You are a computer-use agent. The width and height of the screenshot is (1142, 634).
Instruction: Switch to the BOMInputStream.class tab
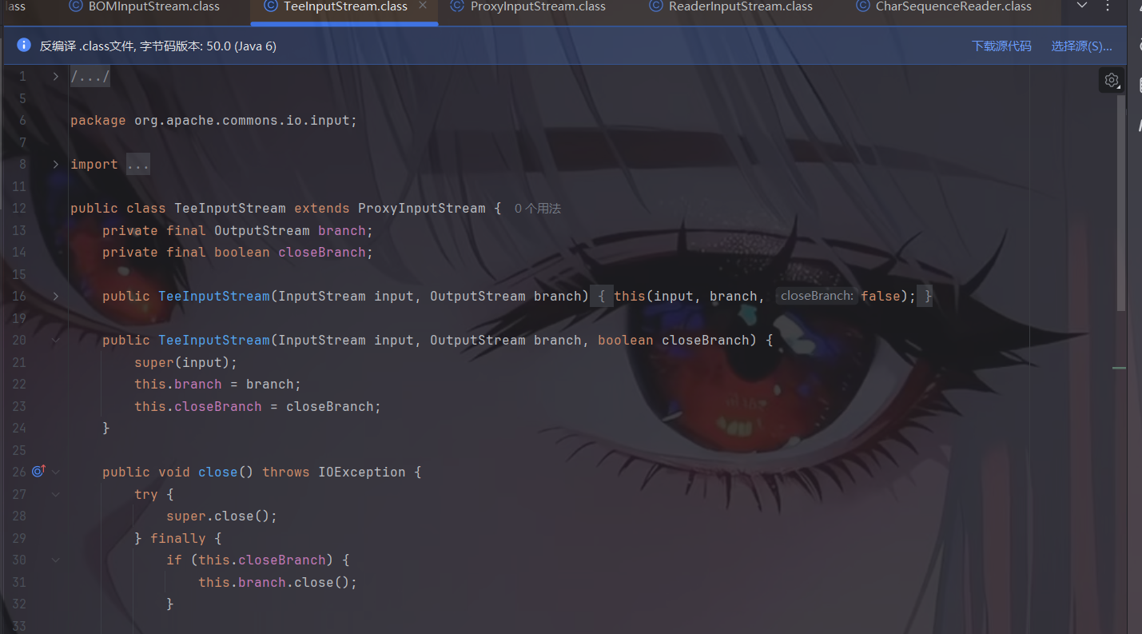click(x=153, y=6)
